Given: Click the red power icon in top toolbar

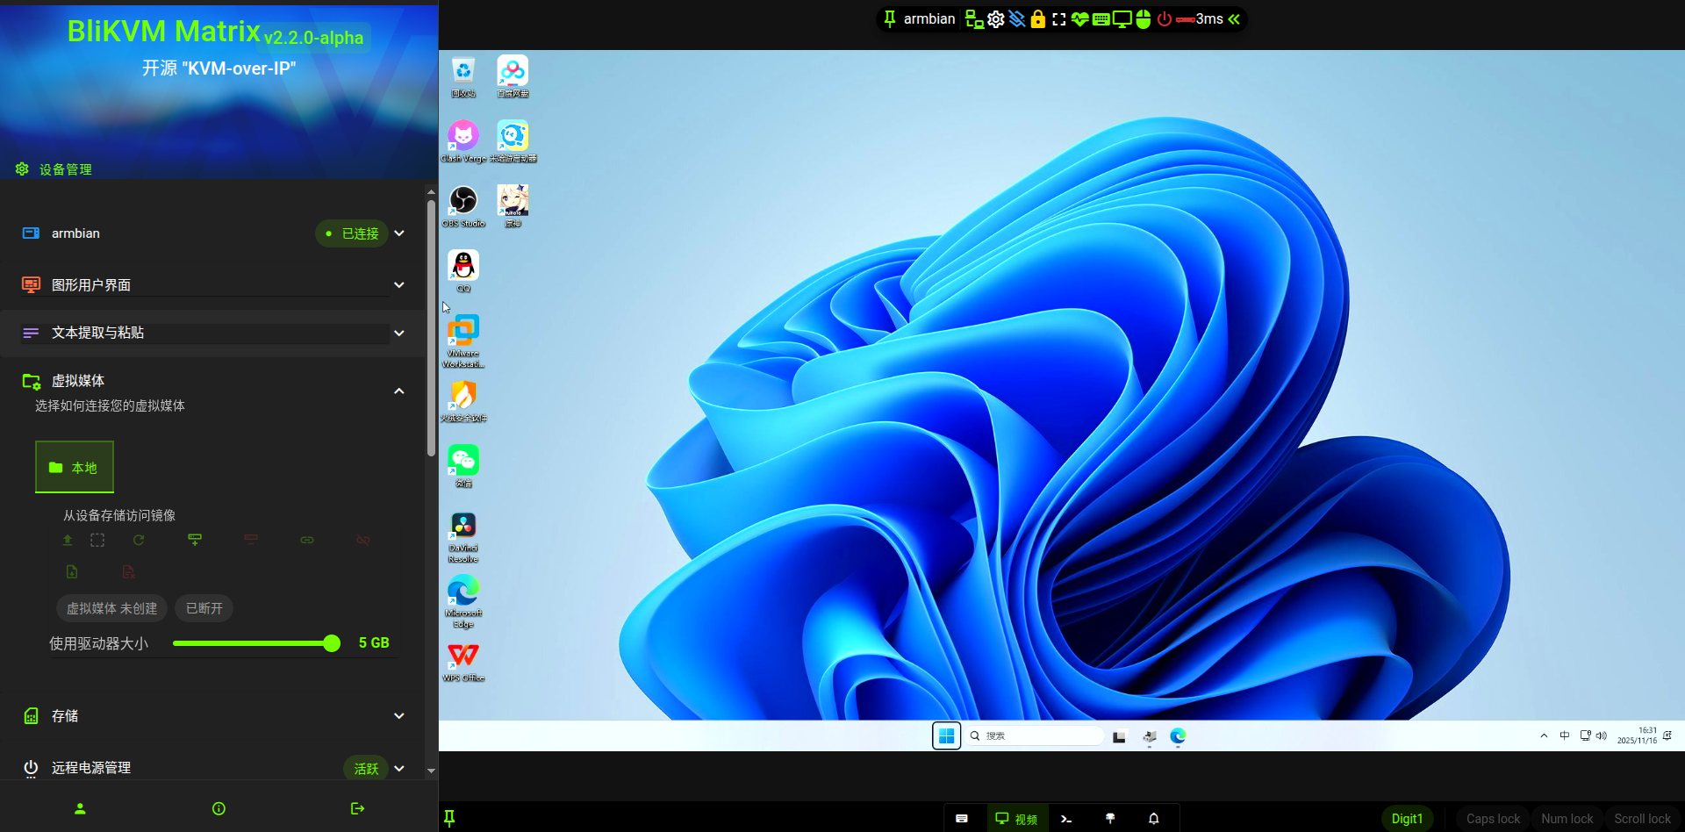Looking at the screenshot, I should pos(1165,19).
